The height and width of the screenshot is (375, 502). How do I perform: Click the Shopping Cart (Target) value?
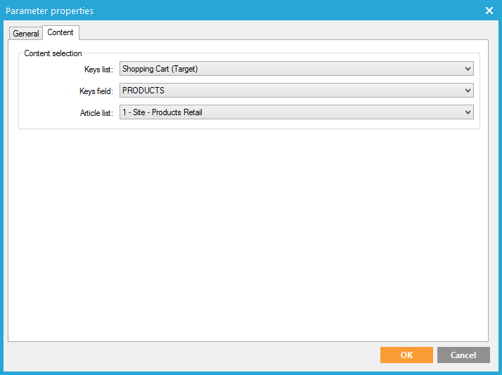pyautogui.click(x=162, y=69)
